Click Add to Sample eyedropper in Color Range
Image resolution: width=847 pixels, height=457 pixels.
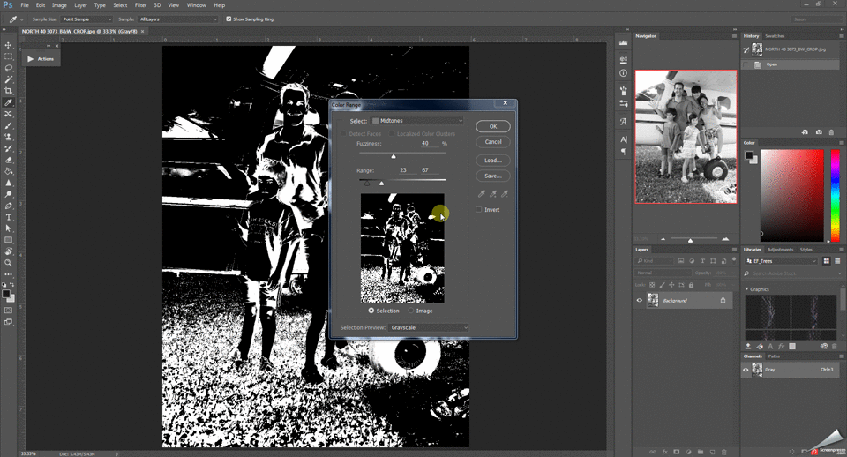point(492,194)
